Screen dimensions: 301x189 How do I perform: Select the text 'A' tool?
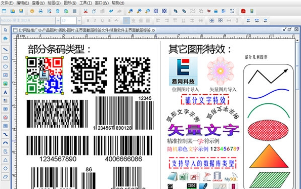pyautogui.click(x=6, y=92)
